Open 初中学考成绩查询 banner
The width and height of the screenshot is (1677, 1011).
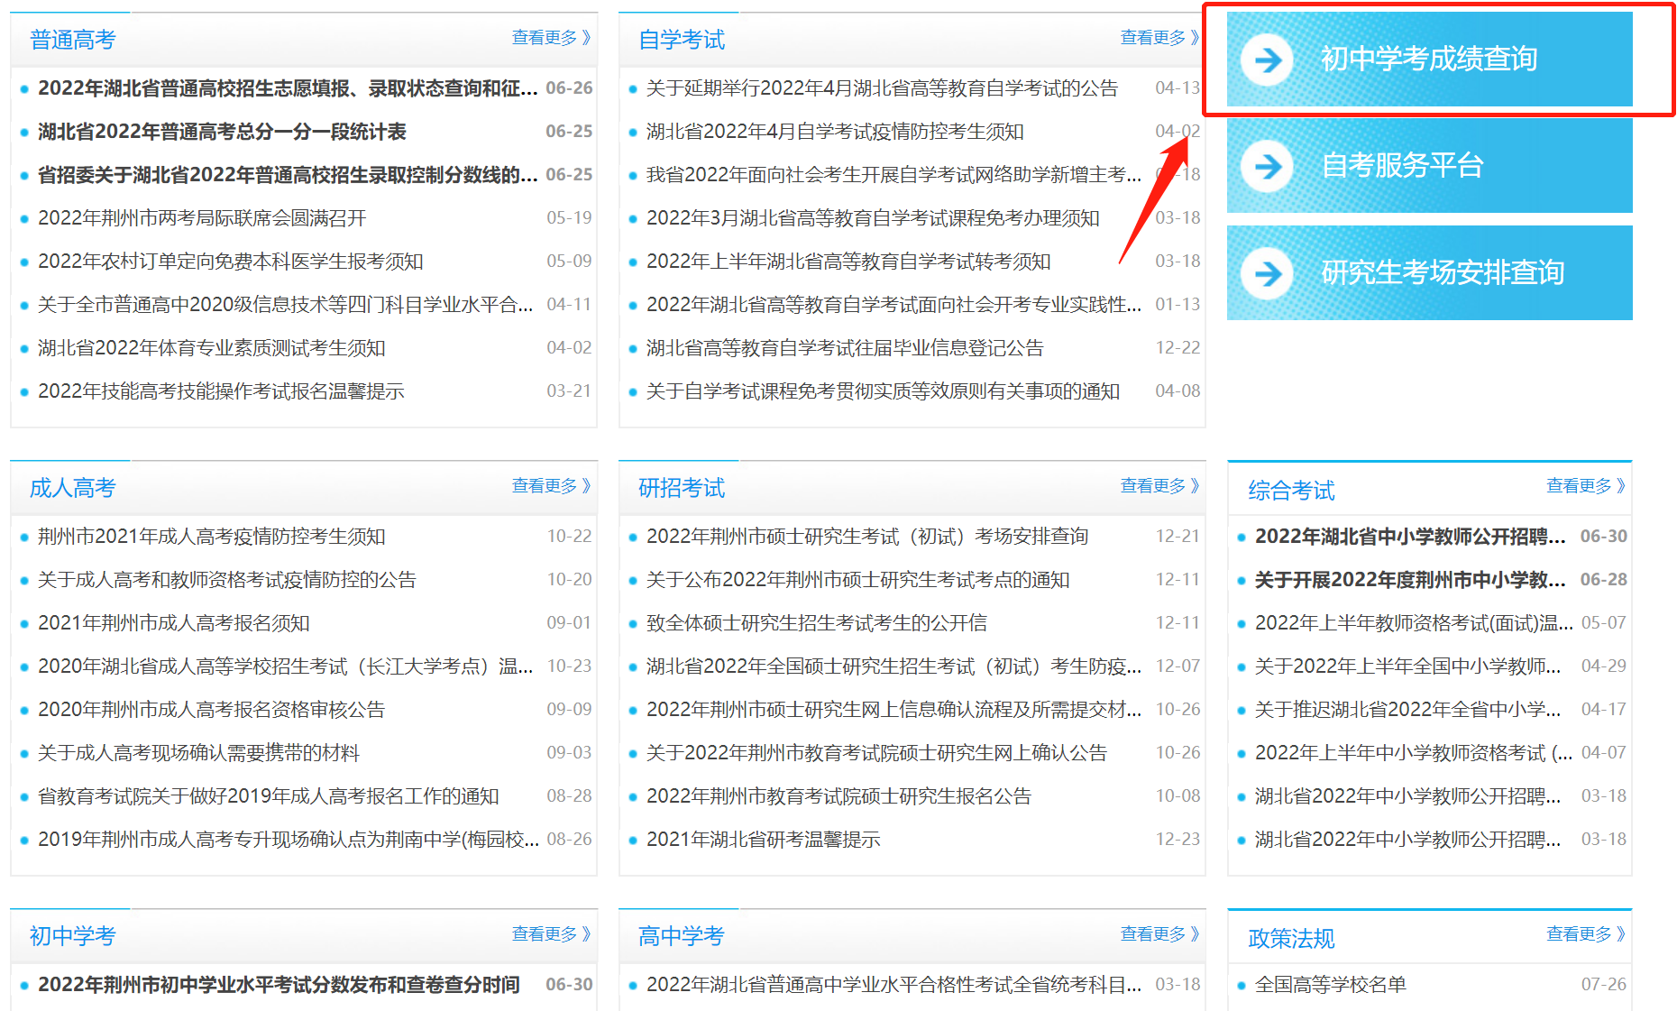[1428, 60]
